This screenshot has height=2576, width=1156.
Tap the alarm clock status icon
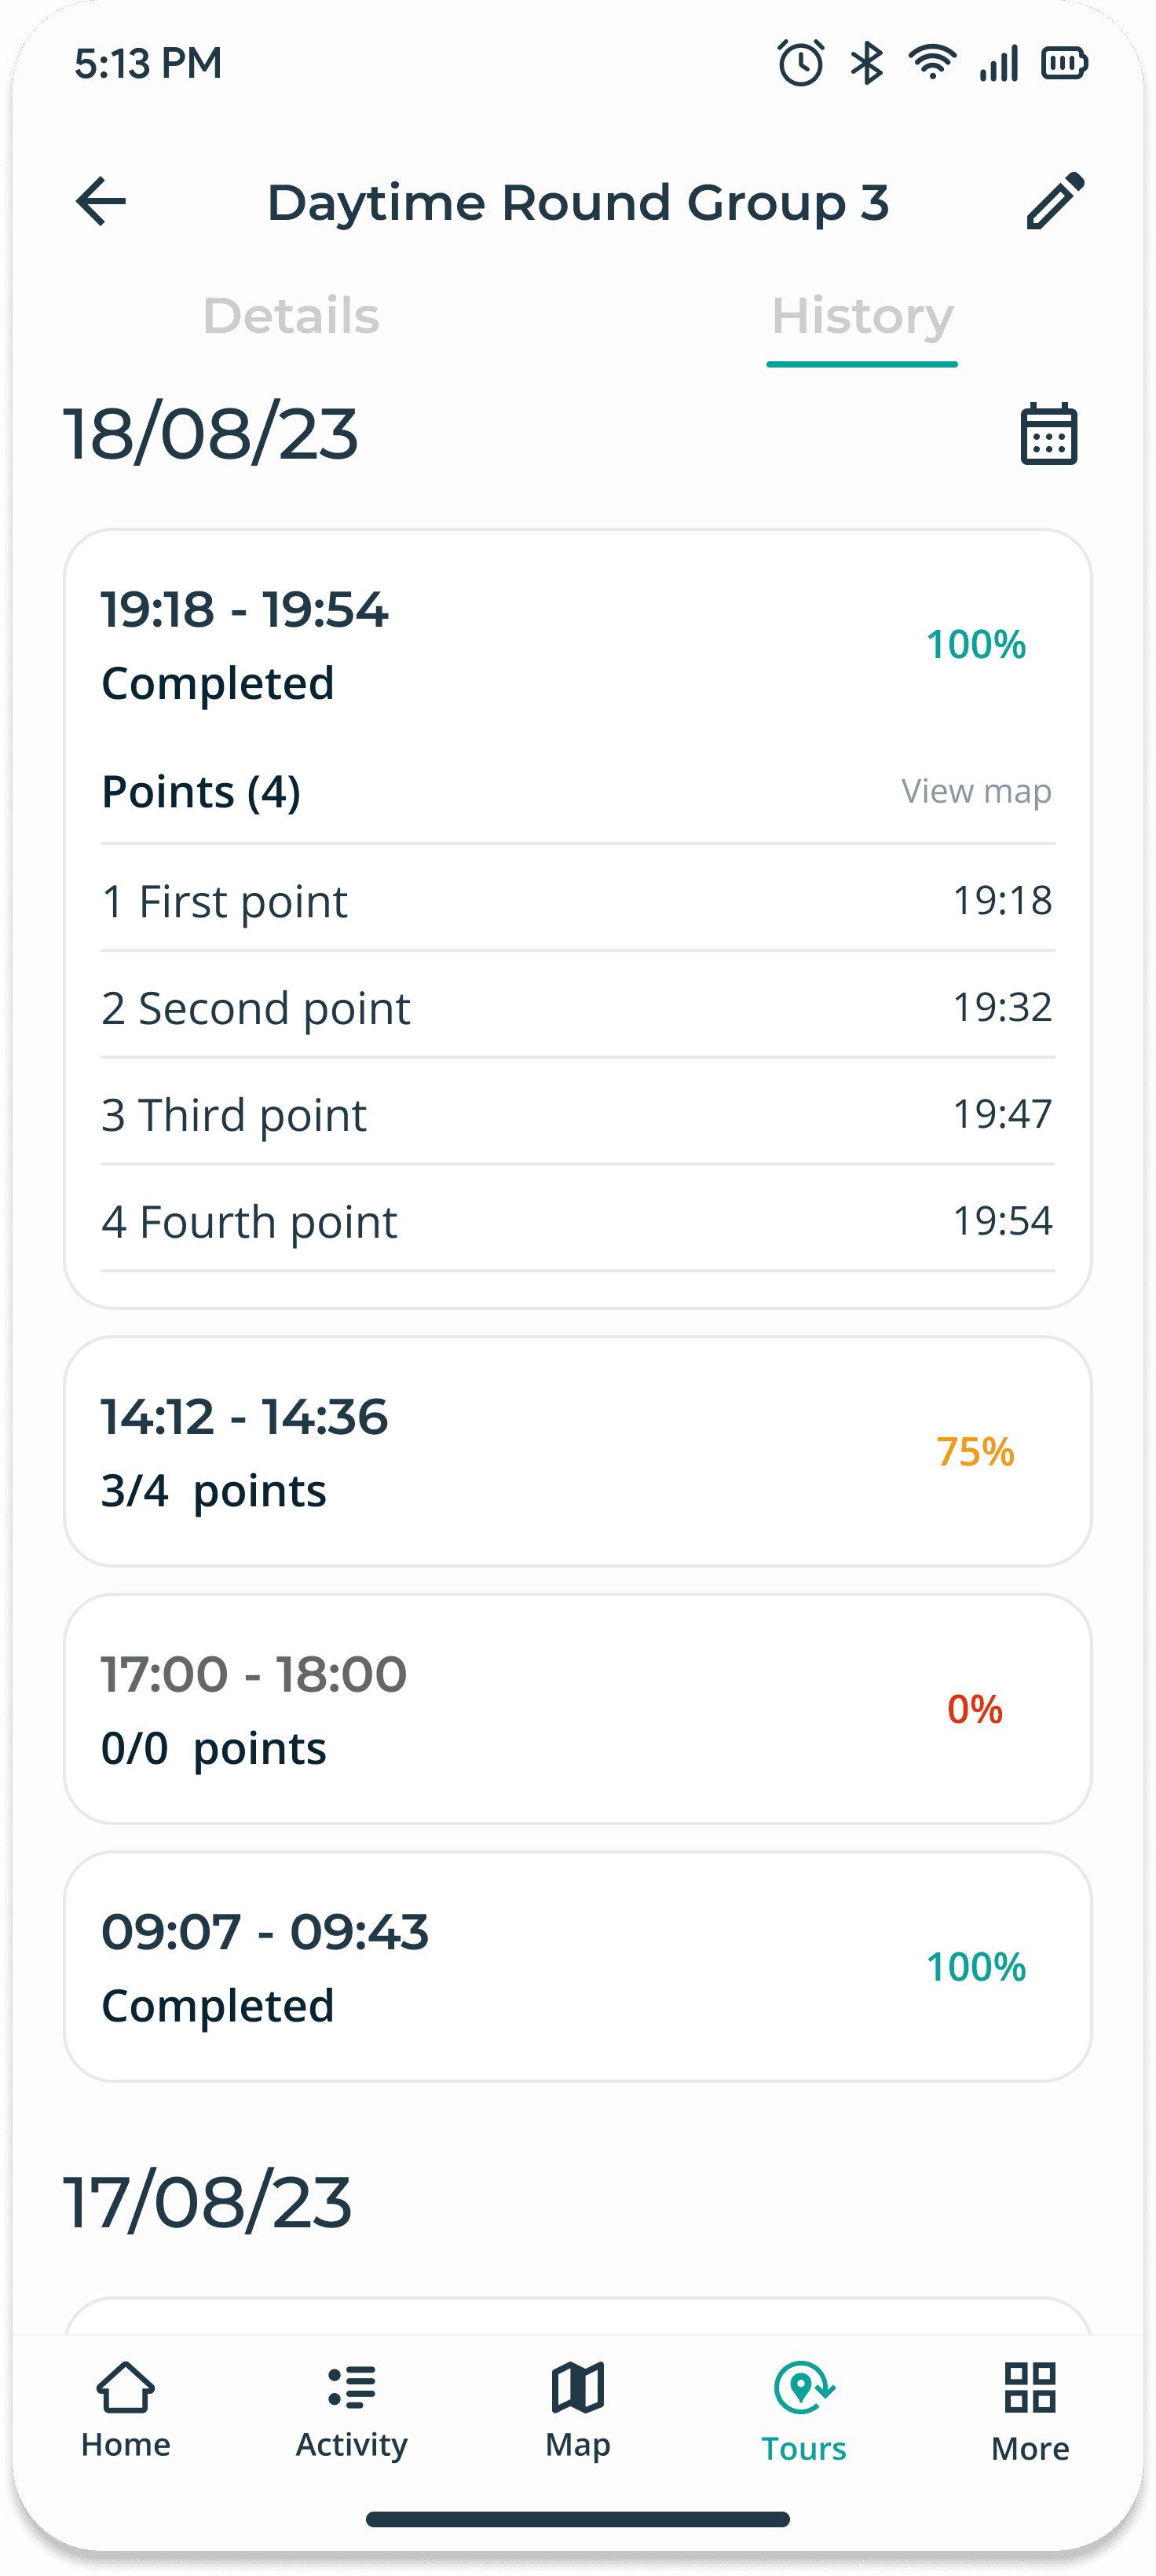pos(801,63)
